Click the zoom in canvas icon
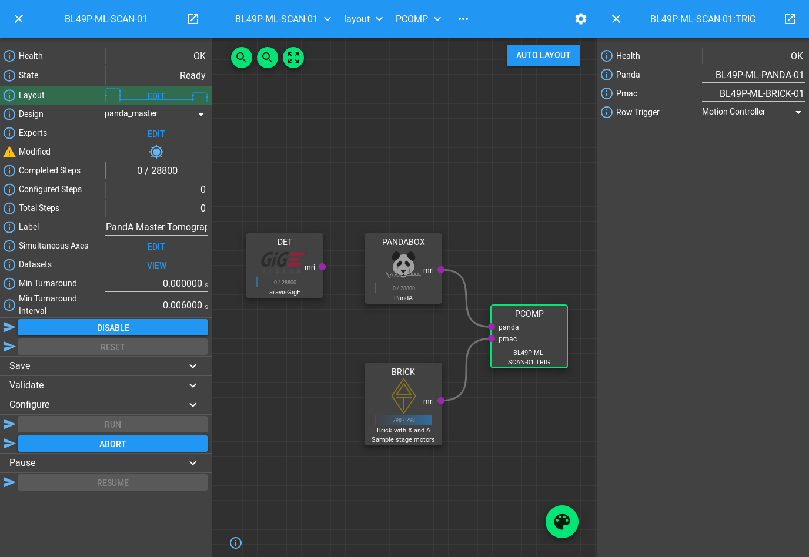809x557 pixels. 242,58
